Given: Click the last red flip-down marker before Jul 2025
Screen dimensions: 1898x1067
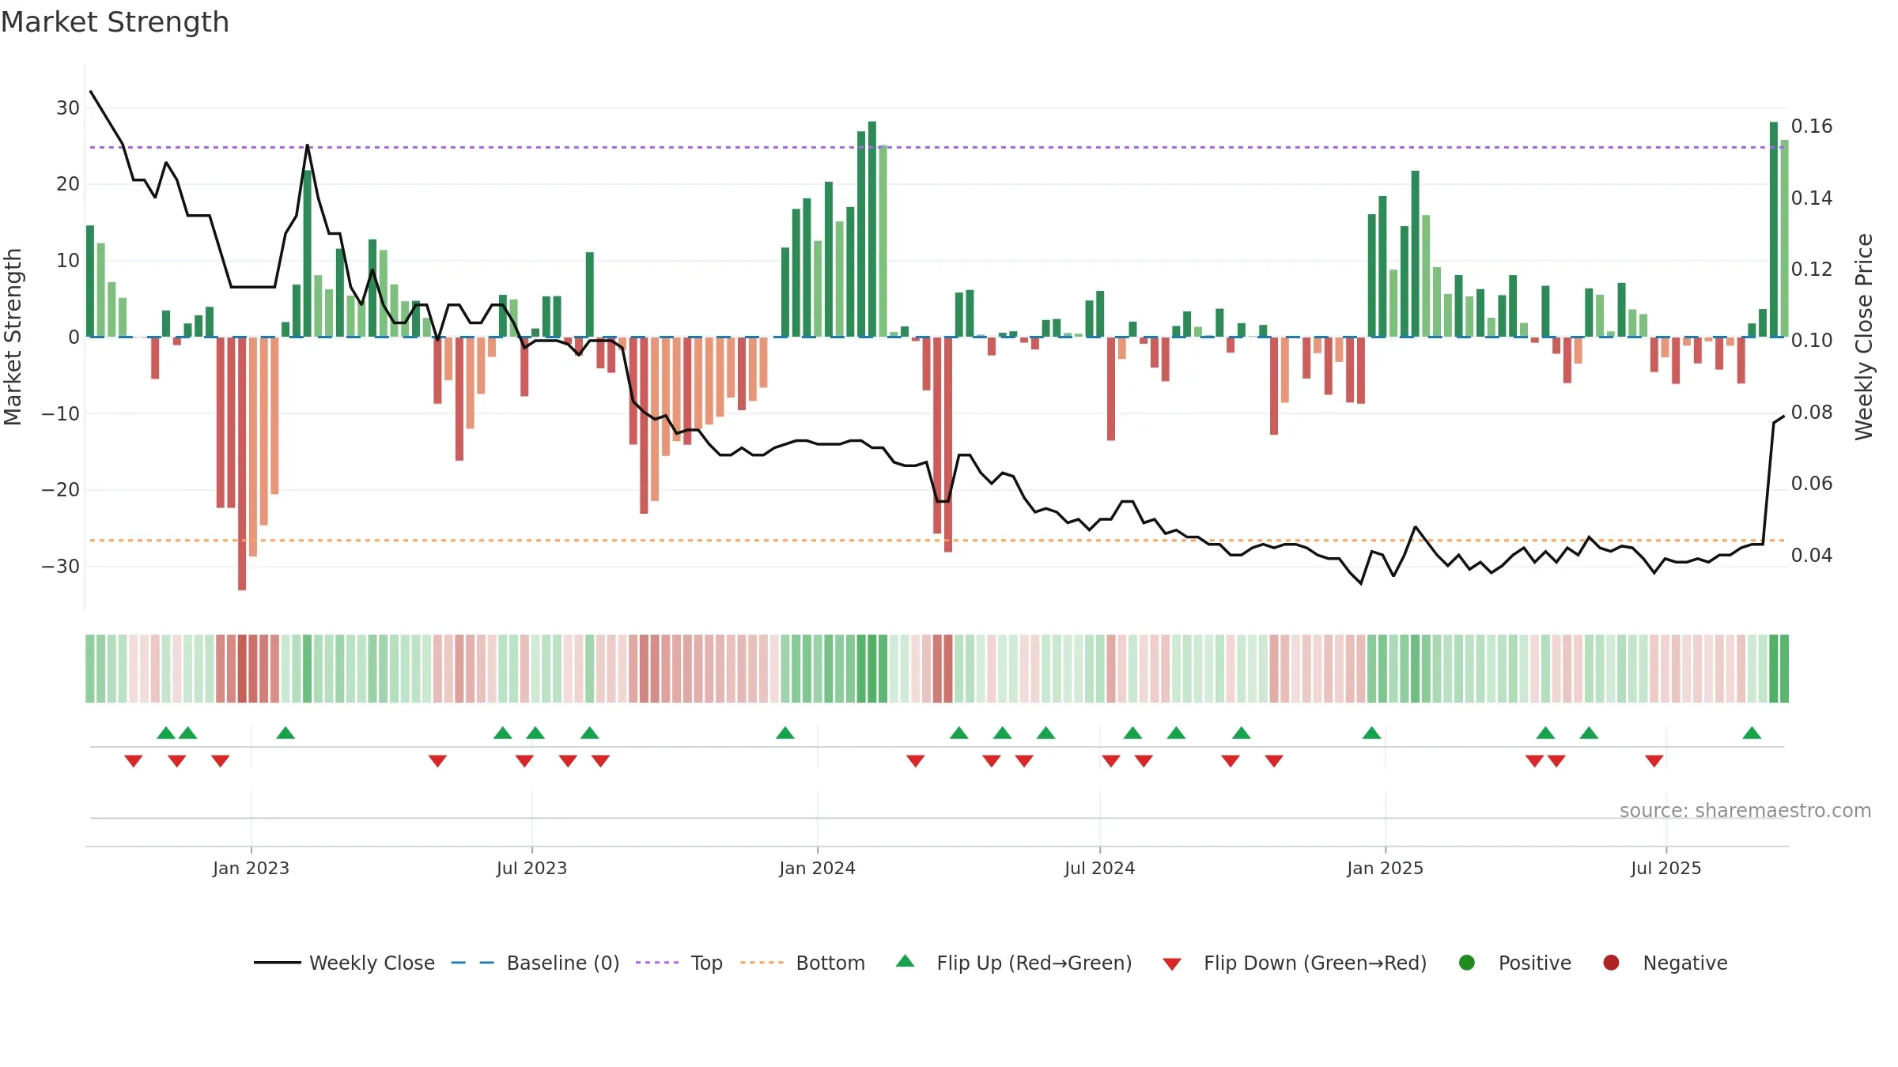Looking at the screenshot, I should 1654,761.
